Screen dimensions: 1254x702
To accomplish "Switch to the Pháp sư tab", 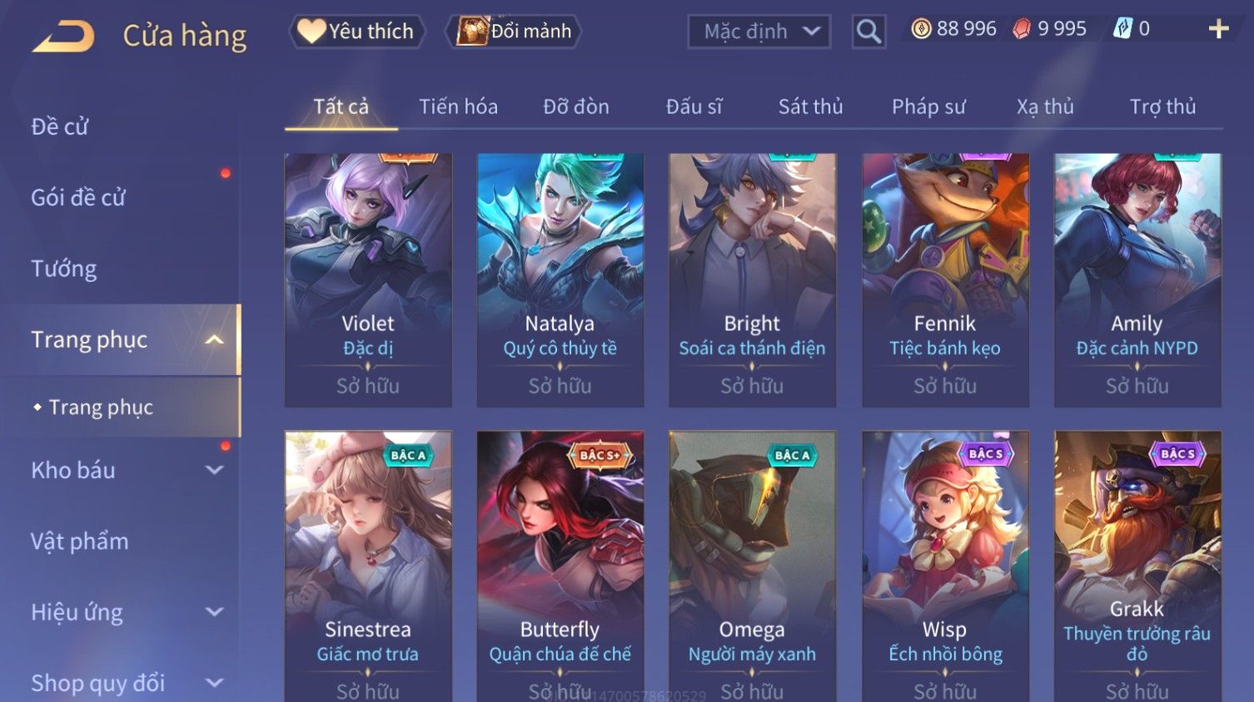I will (928, 106).
